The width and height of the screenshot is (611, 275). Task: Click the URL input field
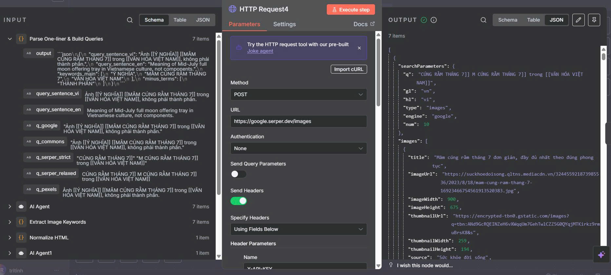click(298, 121)
